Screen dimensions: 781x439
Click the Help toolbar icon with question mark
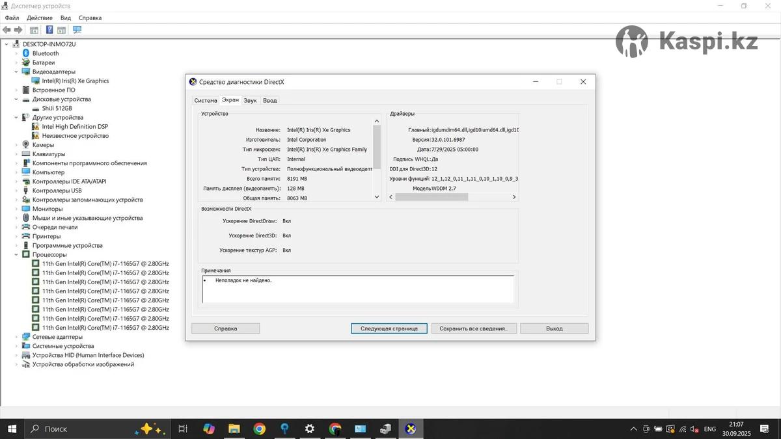(49, 30)
